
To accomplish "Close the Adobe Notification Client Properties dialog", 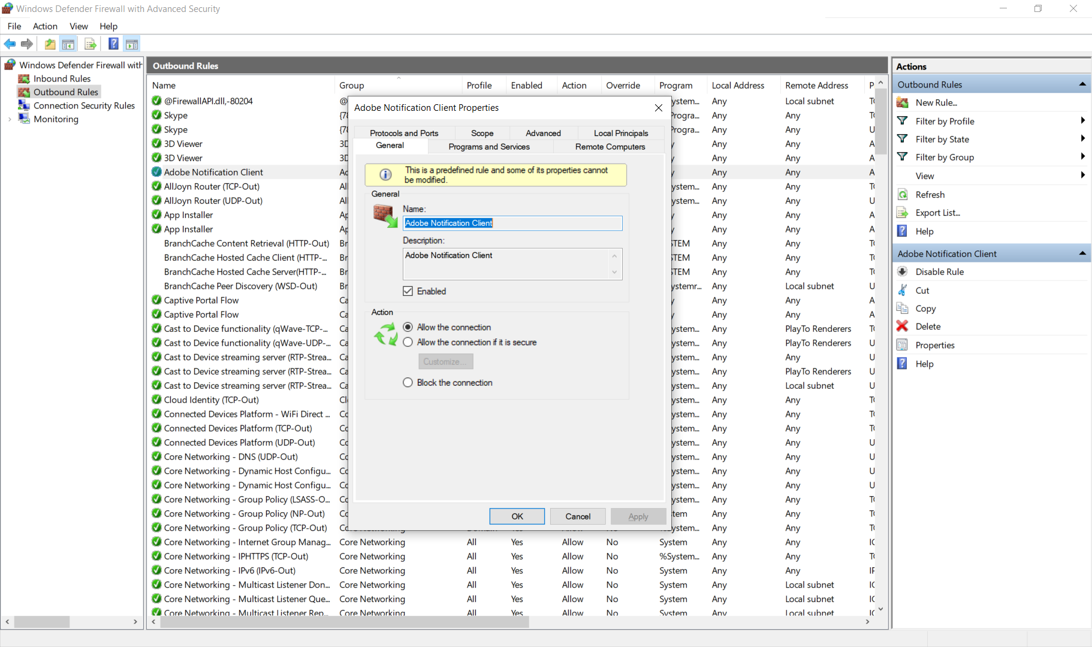I will (x=659, y=108).
